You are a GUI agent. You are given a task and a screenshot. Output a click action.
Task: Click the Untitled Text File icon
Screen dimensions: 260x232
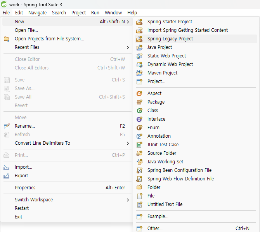tap(139, 204)
